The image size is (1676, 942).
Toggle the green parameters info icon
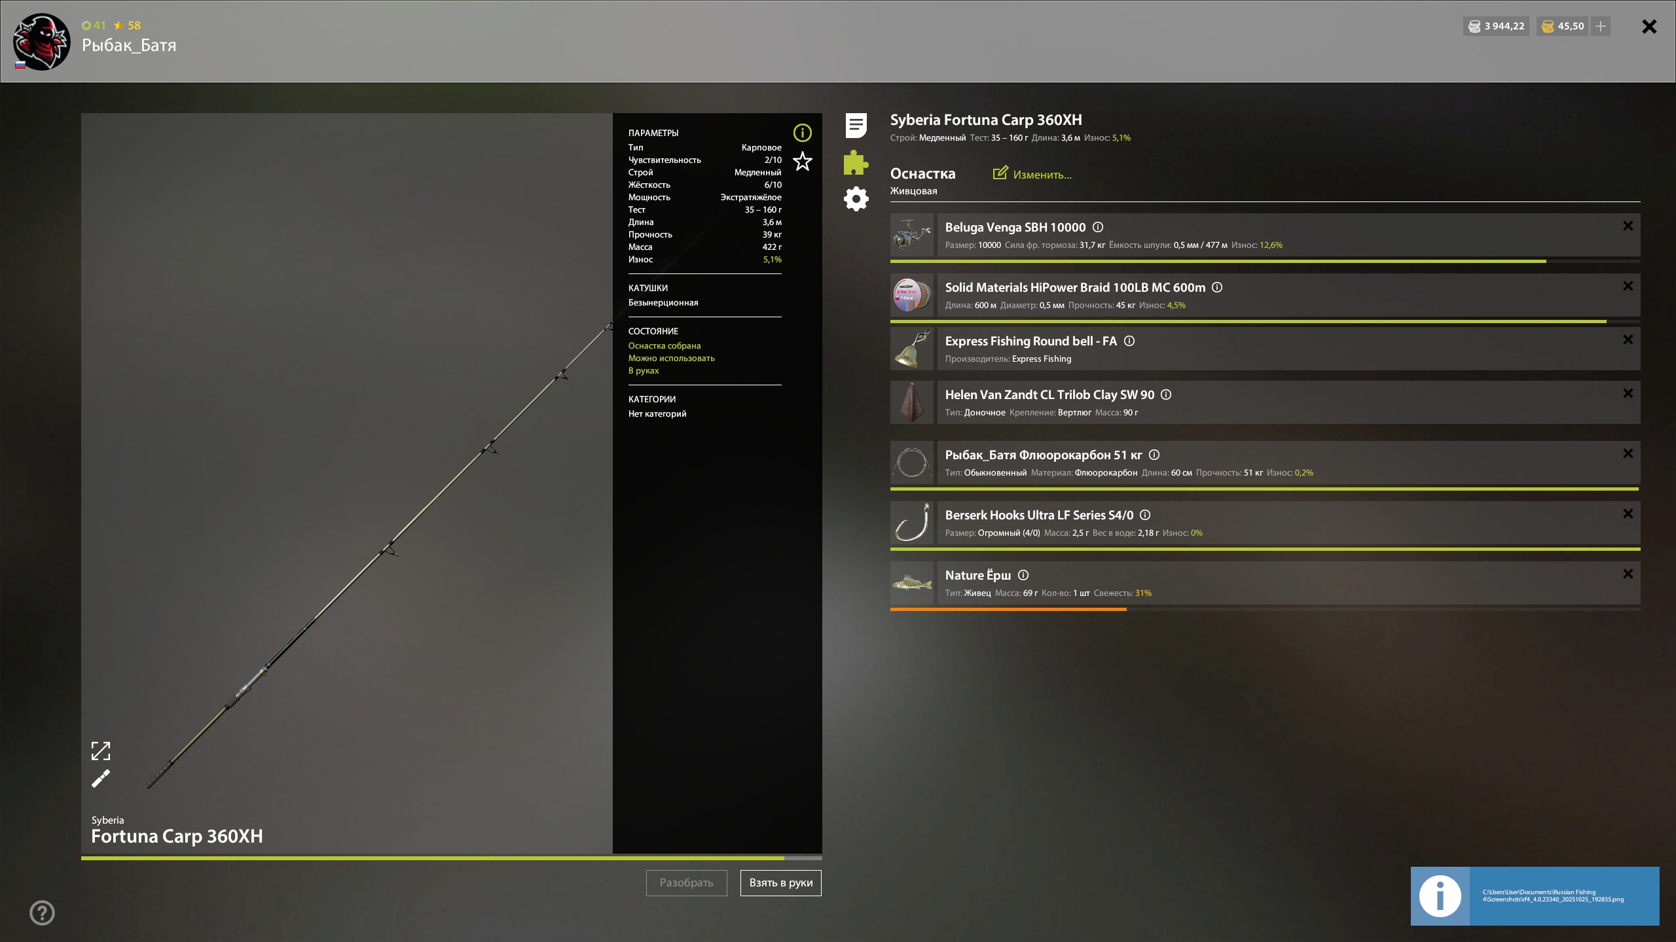pos(802,133)
